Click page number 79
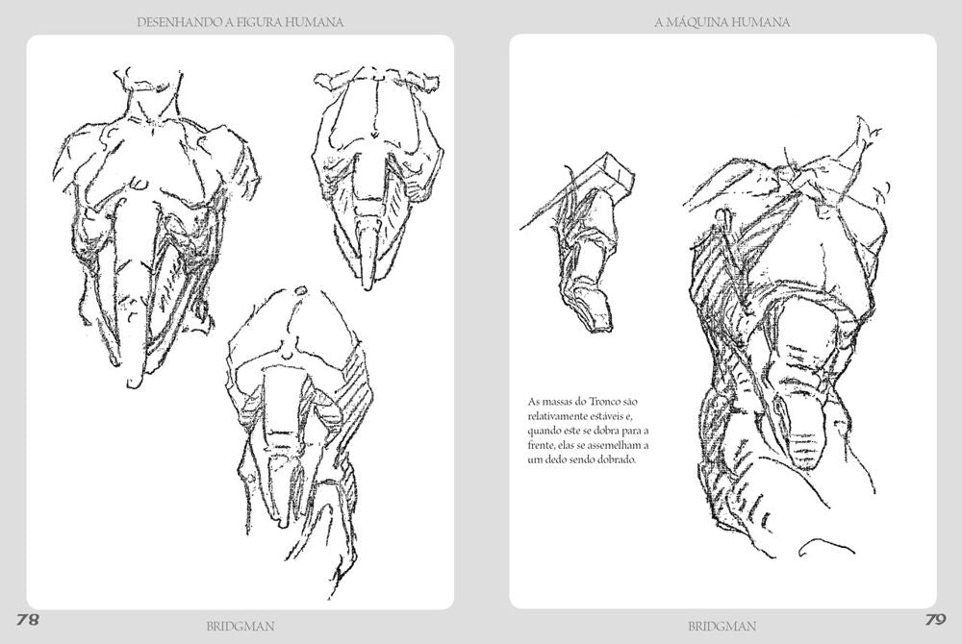 [x=936, y=620]
